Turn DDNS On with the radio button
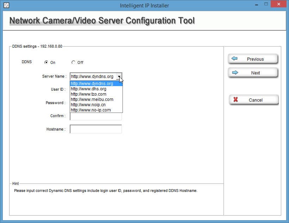289x223 pixels. pos(46,62)
